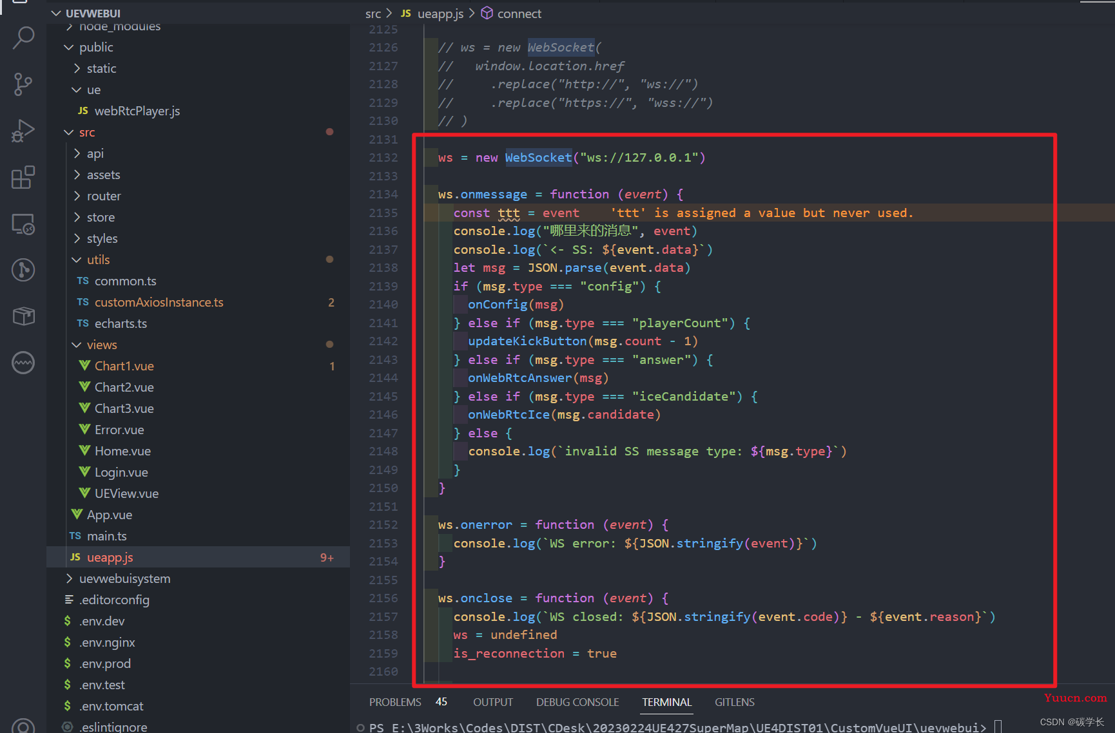The image size is (1115, 733).
Task: Open the wave-circle extension icon in activity bar
Action: click(x=23, y=363)
